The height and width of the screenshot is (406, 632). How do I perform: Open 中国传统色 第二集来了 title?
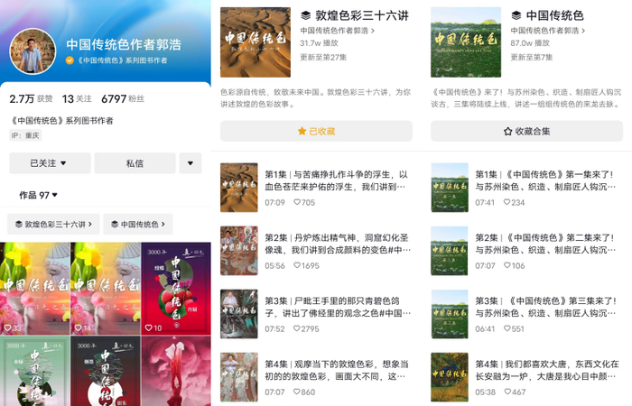point(545,244)
